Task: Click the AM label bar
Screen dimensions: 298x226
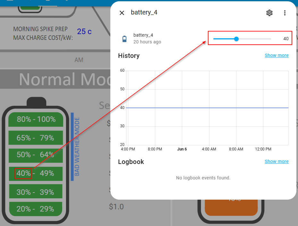Action: [79, 60]
